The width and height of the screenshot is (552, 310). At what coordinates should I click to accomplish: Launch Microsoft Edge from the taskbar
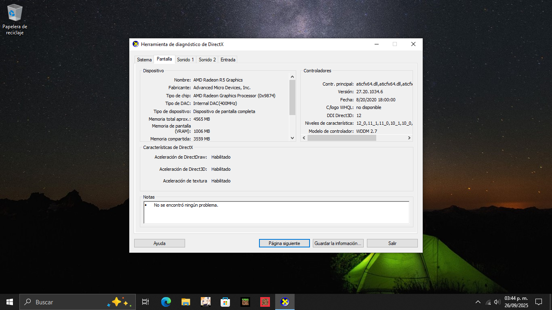pyautogui.click(x=166, y=302)
